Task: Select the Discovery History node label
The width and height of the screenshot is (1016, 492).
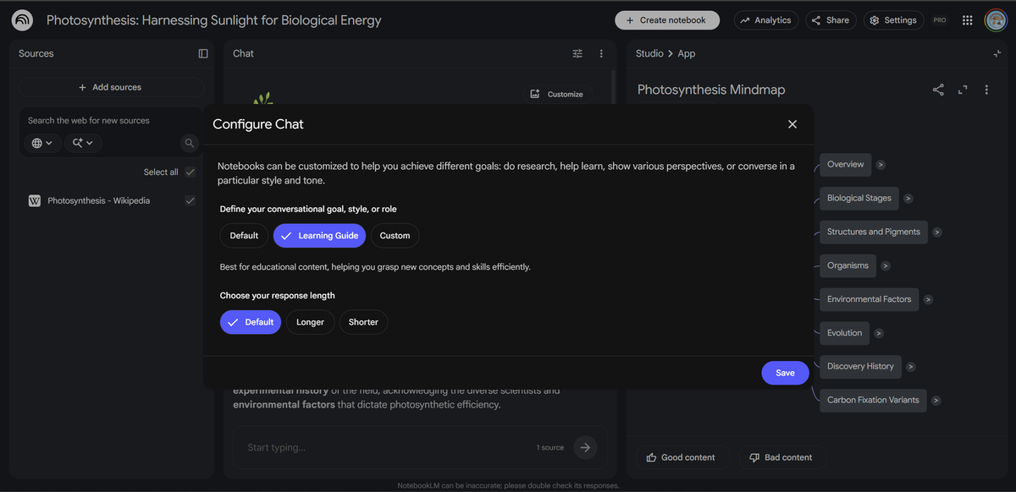Action: point(861,367)
